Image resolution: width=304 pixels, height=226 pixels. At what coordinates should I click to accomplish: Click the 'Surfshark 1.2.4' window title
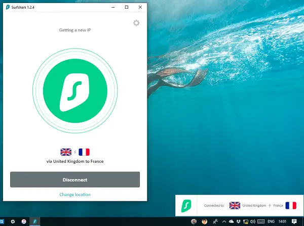23,8
